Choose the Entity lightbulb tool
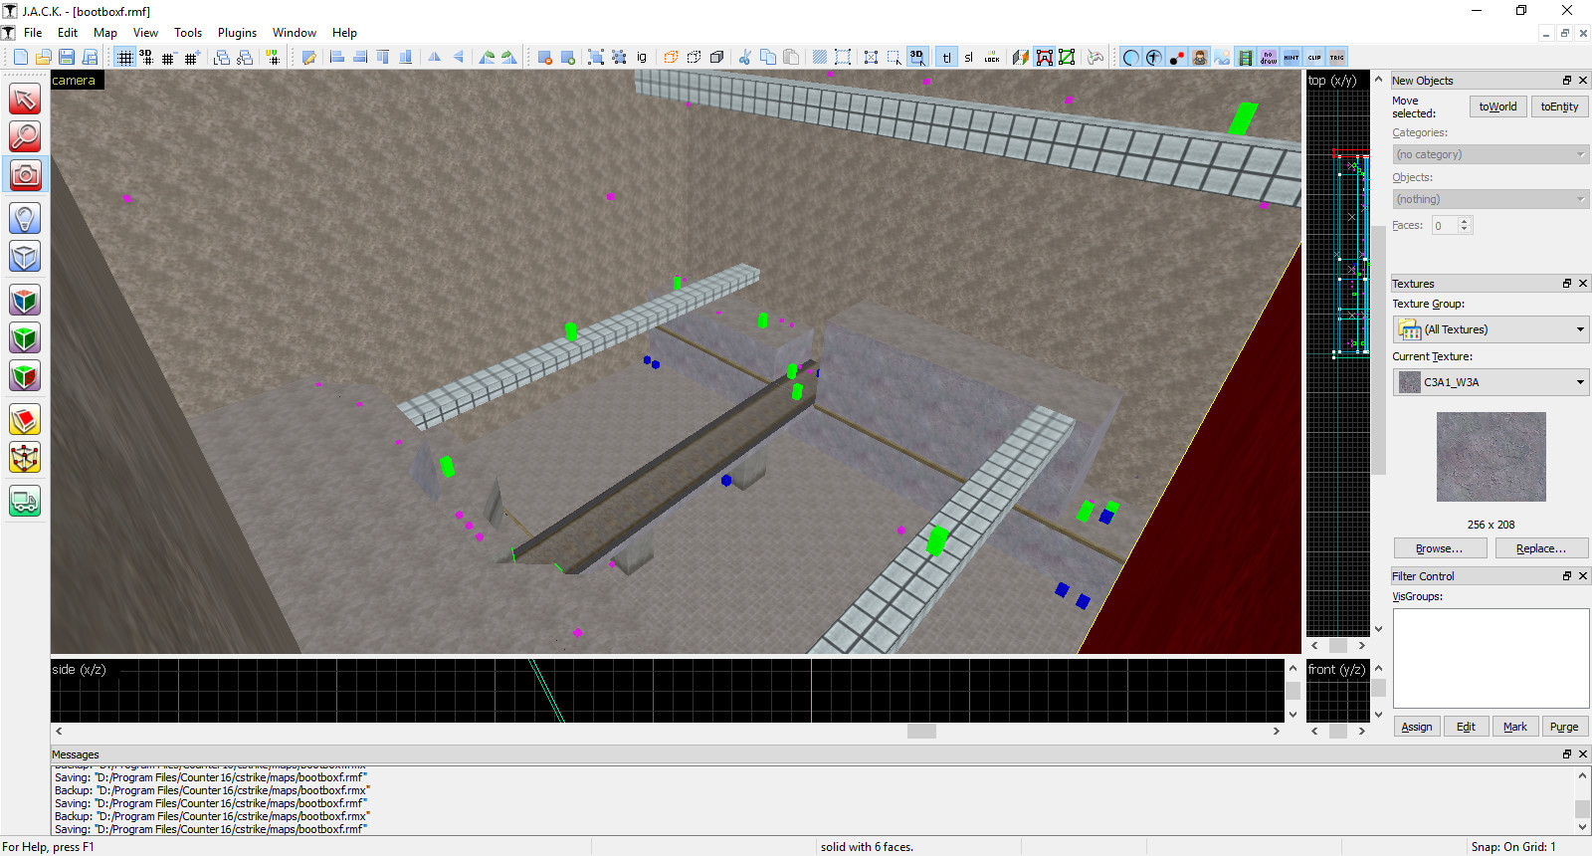1592x856 pixels. pyautogui.click(x=25, y=218)
